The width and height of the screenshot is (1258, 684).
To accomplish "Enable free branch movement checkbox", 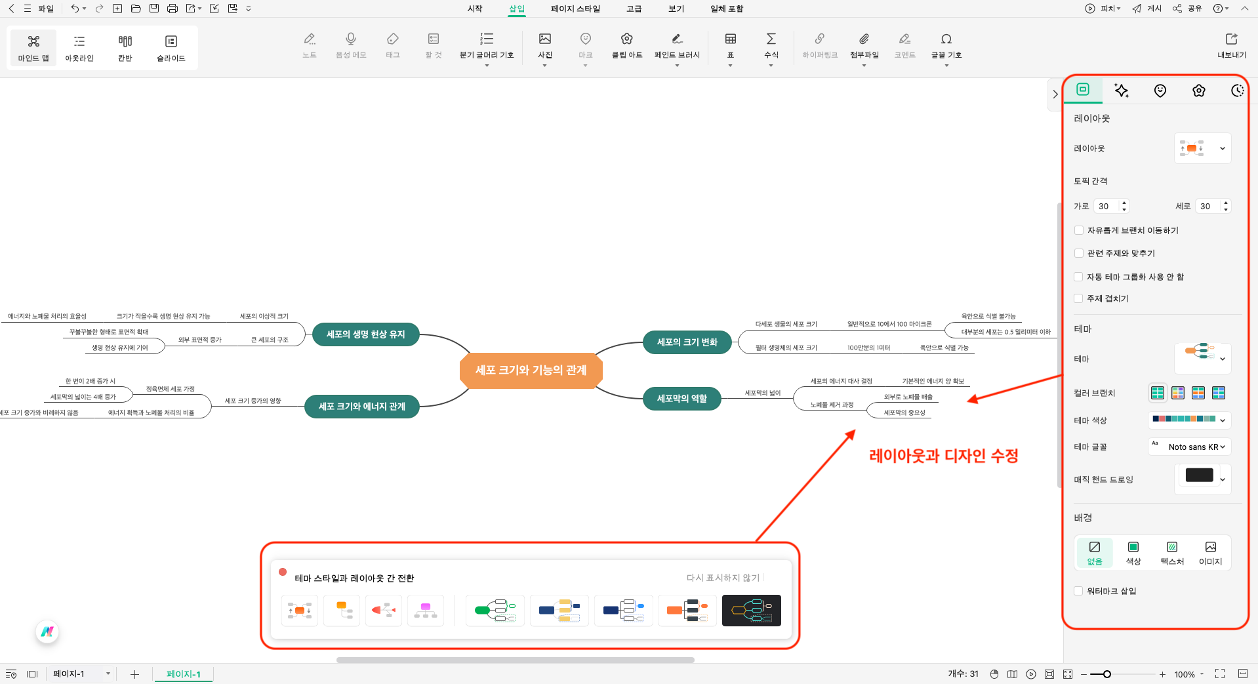I will pos(1078,230).
